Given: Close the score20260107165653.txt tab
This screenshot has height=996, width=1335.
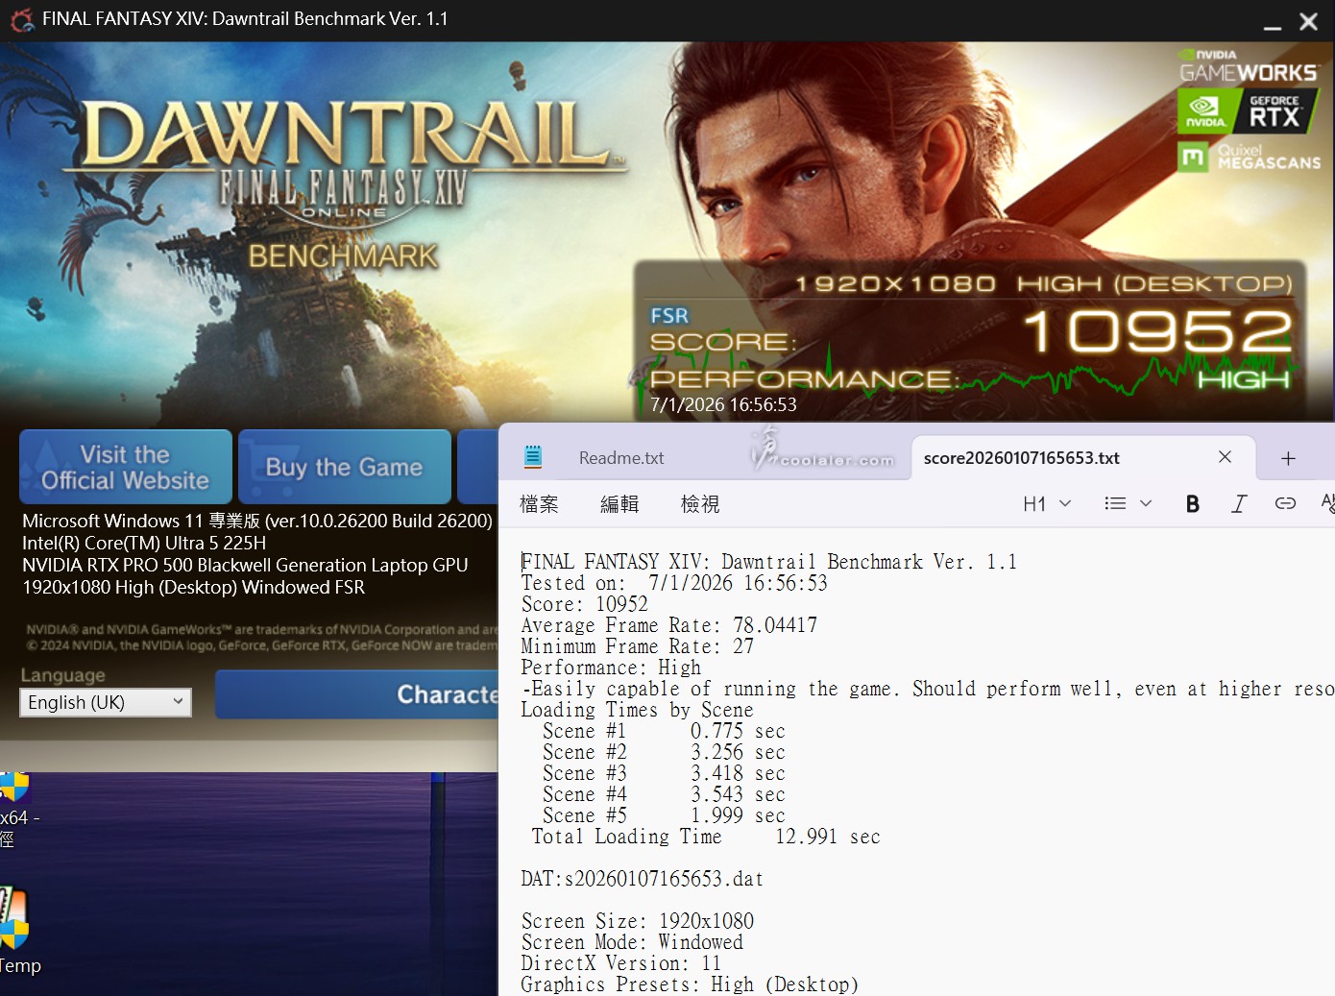Looking at the screenshot, I should coord(1225,457).
